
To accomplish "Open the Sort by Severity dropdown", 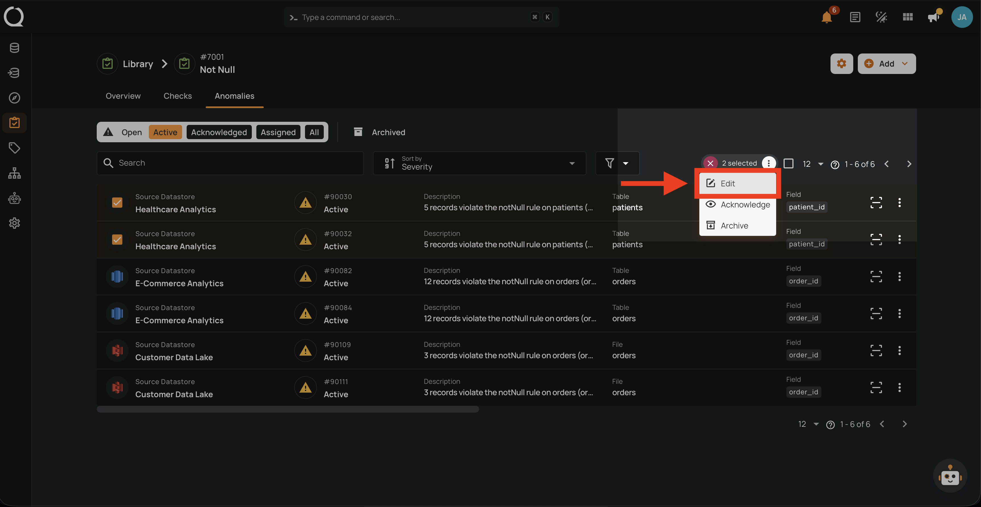I will [479, 163].
